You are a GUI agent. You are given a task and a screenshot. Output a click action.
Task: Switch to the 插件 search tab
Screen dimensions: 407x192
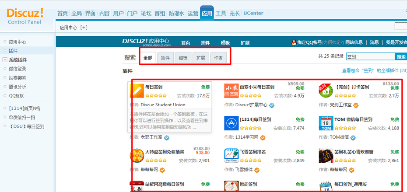tap(165, 58)
